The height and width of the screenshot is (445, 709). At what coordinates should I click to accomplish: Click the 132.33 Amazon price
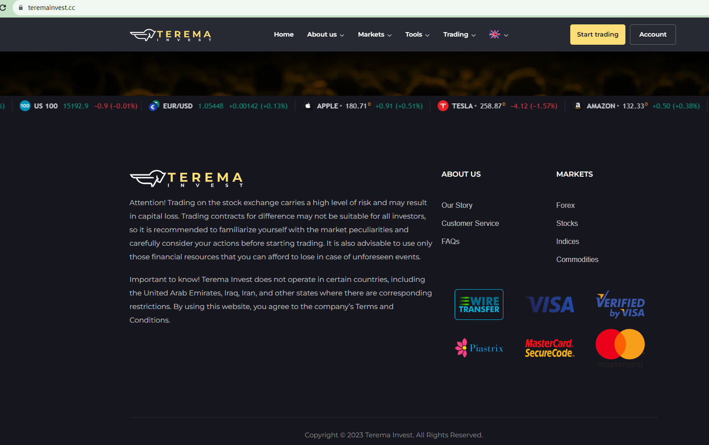(634, 106)
